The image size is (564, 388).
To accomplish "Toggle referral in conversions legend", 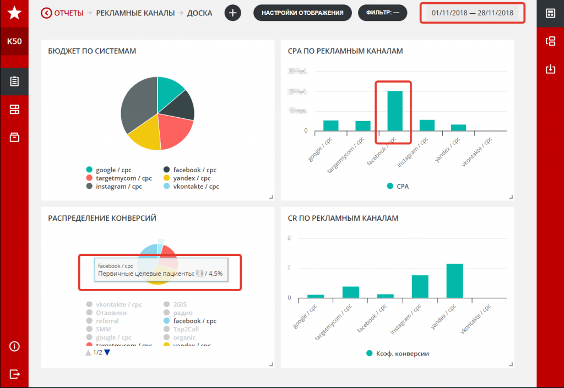I will click(x=102, y=321).
